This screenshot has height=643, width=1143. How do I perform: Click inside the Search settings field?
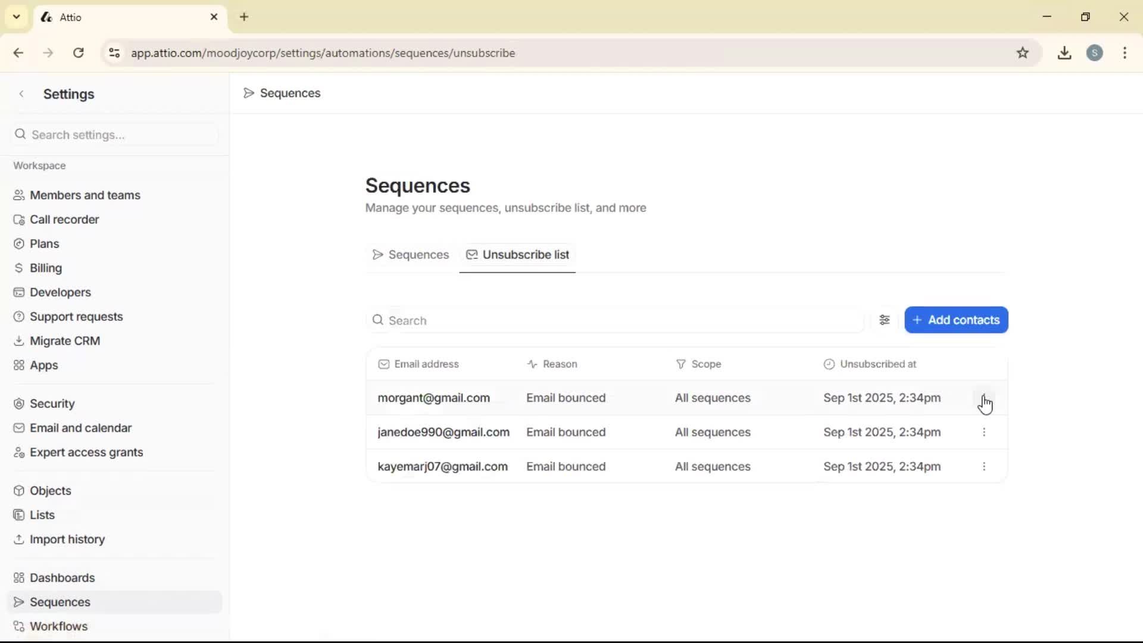(113, 135)
